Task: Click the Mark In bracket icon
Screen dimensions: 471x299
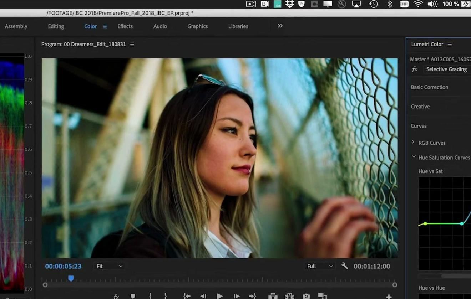Action: (x=150, y=296)
